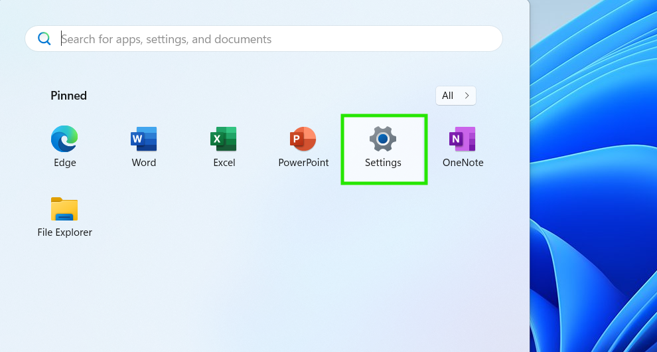Open the Excel pinned app
The height and width of the screenshot is (352, 657).
coord(224,147)
